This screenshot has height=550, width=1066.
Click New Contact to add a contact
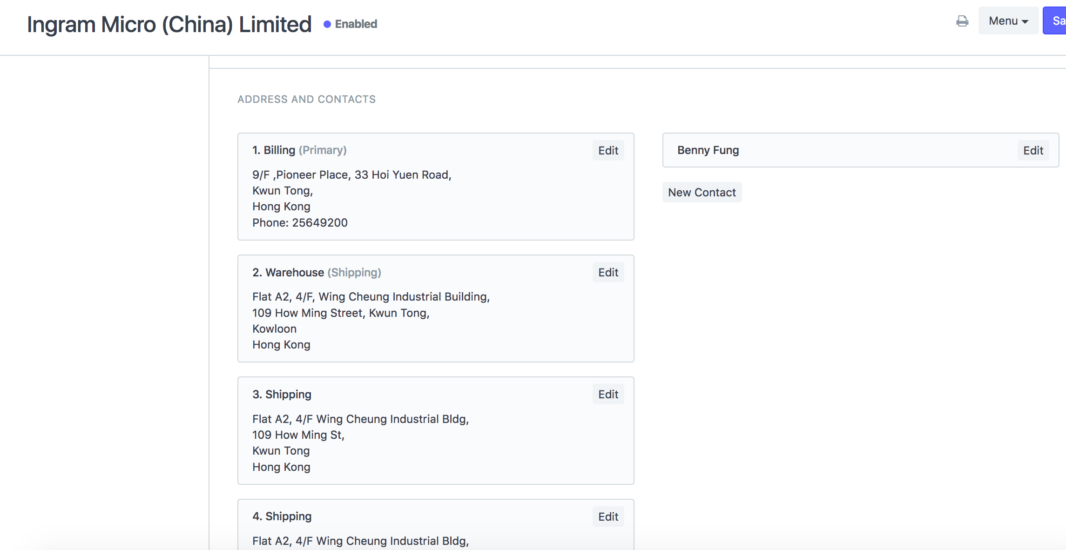[x=702, y=192]
